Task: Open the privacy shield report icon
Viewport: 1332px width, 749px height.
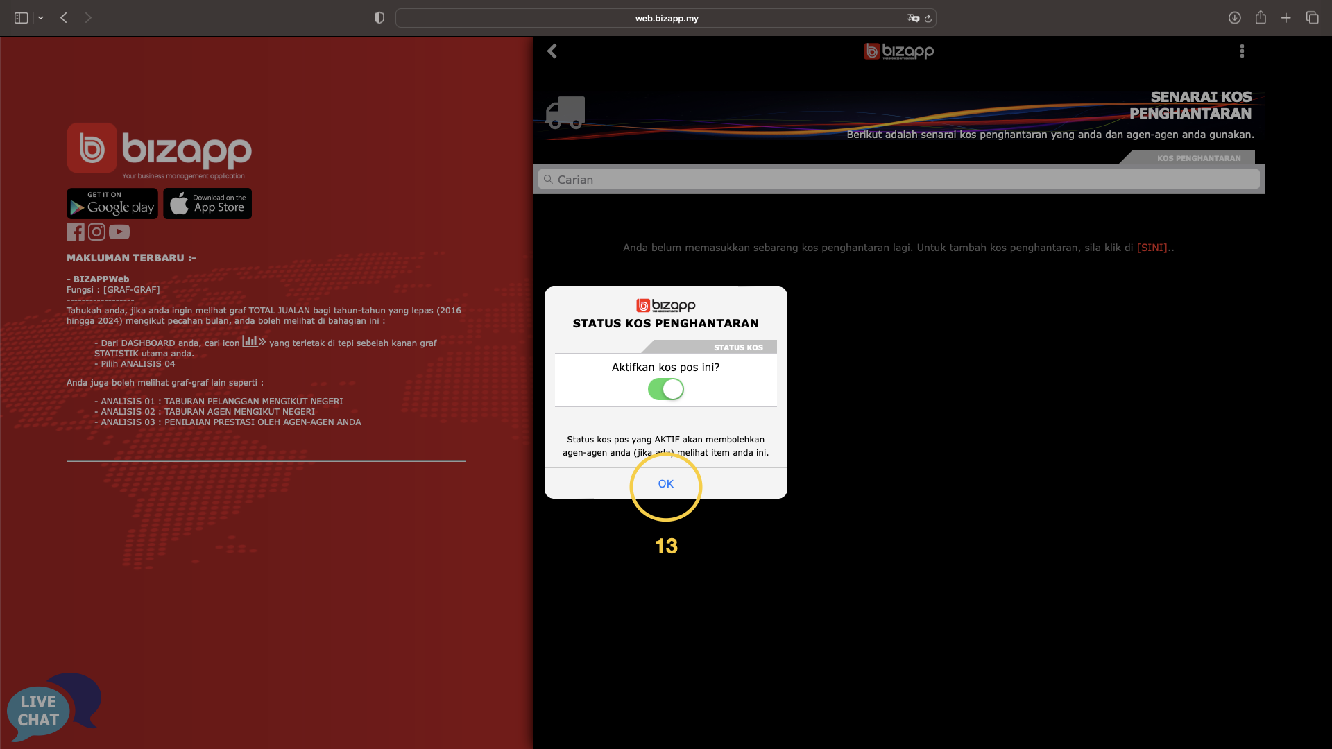Action: [379, 18]
